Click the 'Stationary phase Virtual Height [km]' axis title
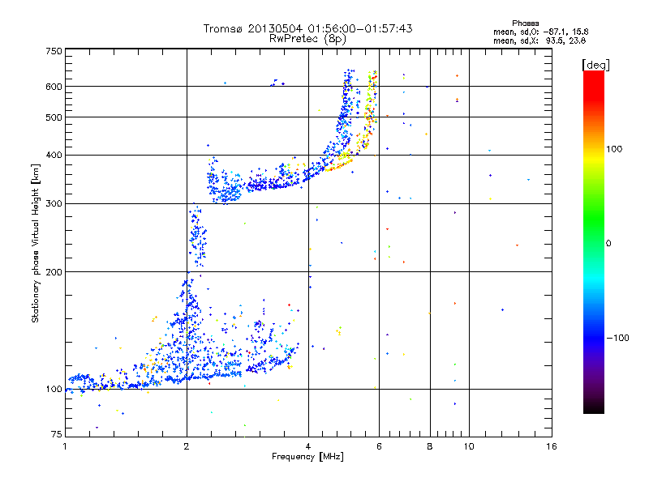Image resolution: width=649 pixels, height=486 pixels. click(x=36, y=243)
